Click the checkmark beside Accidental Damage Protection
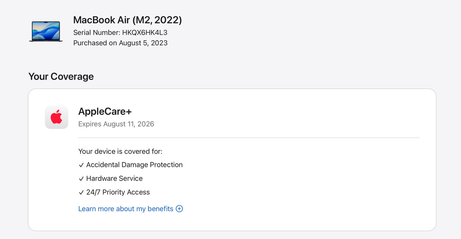Screen dimensions: 461x239 coord(81,165)
